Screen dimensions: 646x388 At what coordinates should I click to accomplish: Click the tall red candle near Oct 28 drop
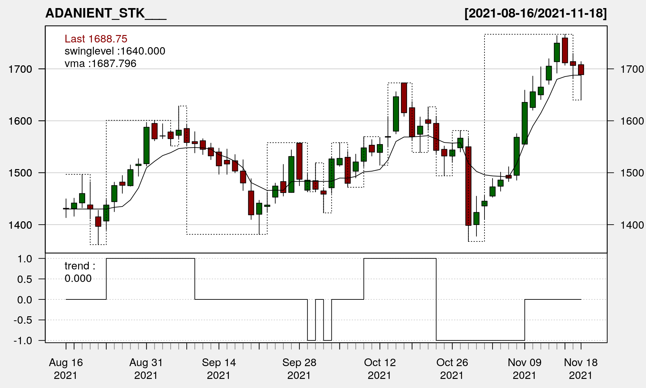[468, 186]
